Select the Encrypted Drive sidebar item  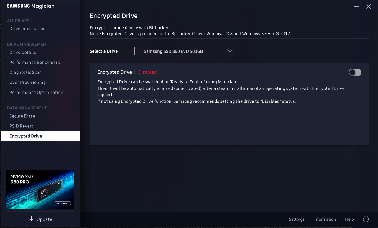[40, 136]
